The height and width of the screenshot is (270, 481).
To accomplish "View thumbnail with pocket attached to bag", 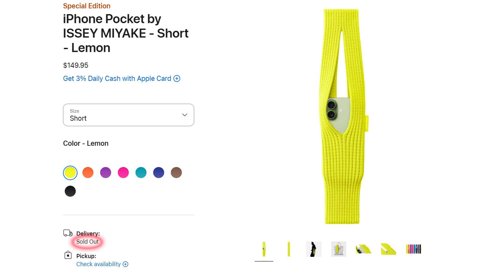I will click(339, 249).
